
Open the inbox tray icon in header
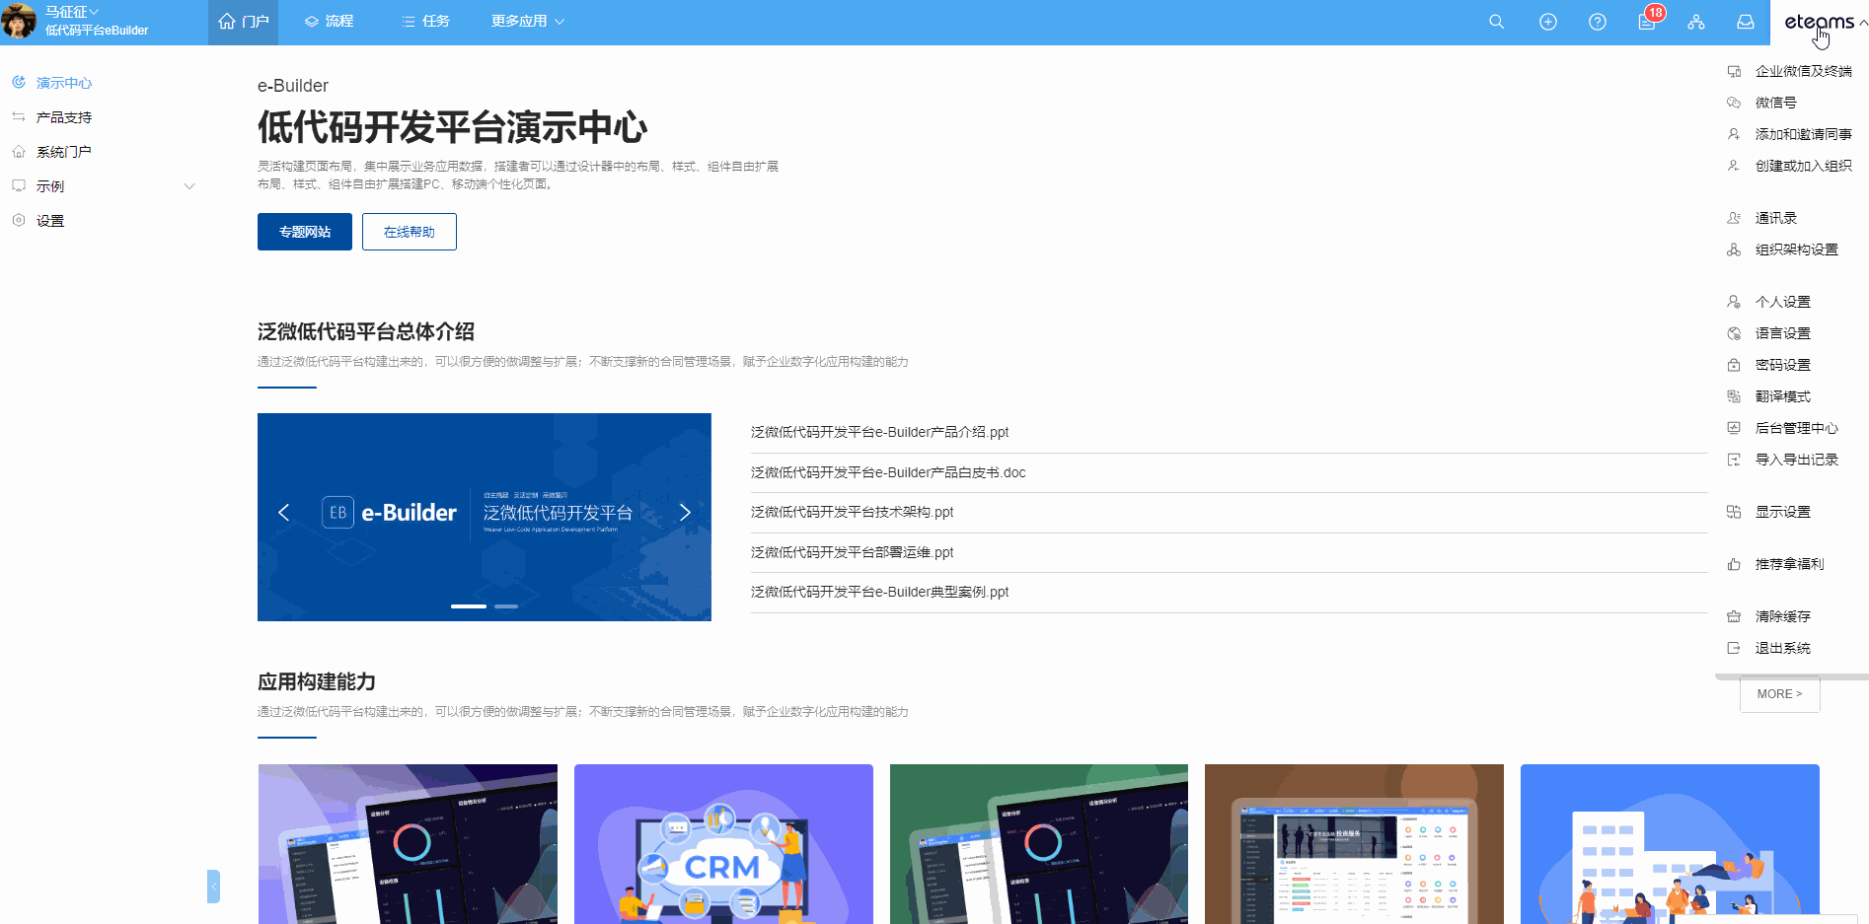1745,22
